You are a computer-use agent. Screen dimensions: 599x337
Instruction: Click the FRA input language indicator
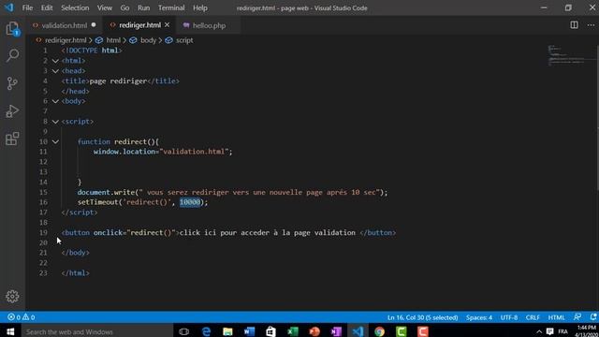(x=563, y=331)
